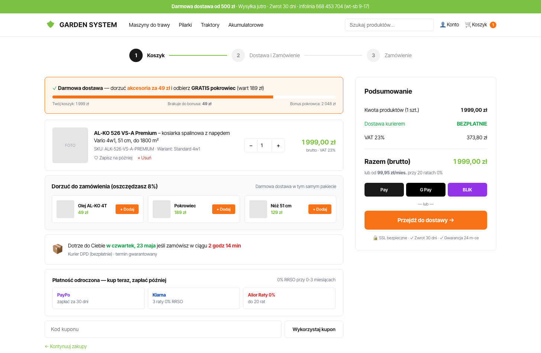Click 0% RRSO przy 0-3 miesiącach text
The width and height of the screenshot is (541, 353).
(306, 280)
